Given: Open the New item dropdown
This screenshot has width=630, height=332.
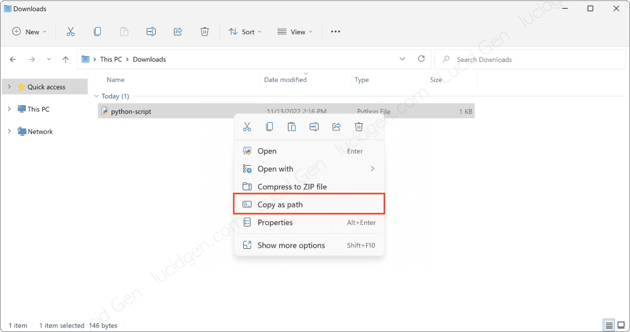Looking at the screenshot, I should (30, 31).
